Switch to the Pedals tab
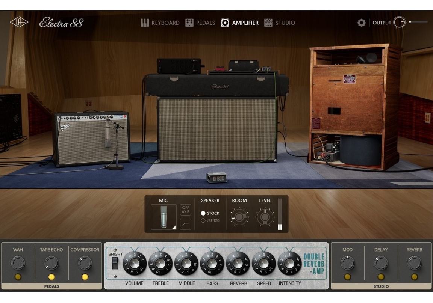Screen dimensions: 433x303 (200, 23)
